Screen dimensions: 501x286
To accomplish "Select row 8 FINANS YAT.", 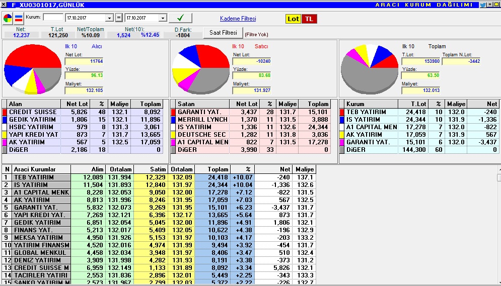I will (159, 230).
